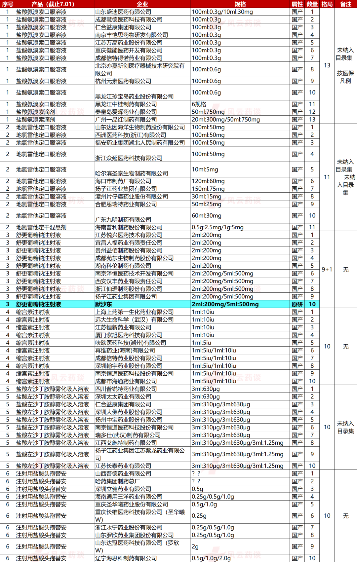Click the cell 山东盛迪医药有限公司

point(142,12)
